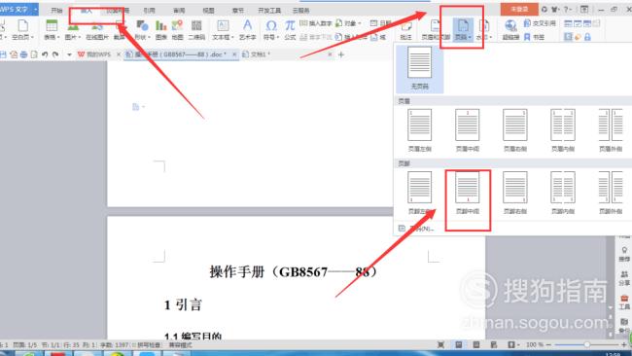Open the Watermark (水印) tool
Image resolution: width=632 pixels, height=356 pixels.
(x=483, y=29)
